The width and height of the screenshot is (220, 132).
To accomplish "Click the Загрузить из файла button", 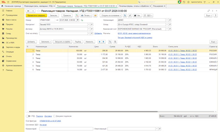I will pos(62,42).
